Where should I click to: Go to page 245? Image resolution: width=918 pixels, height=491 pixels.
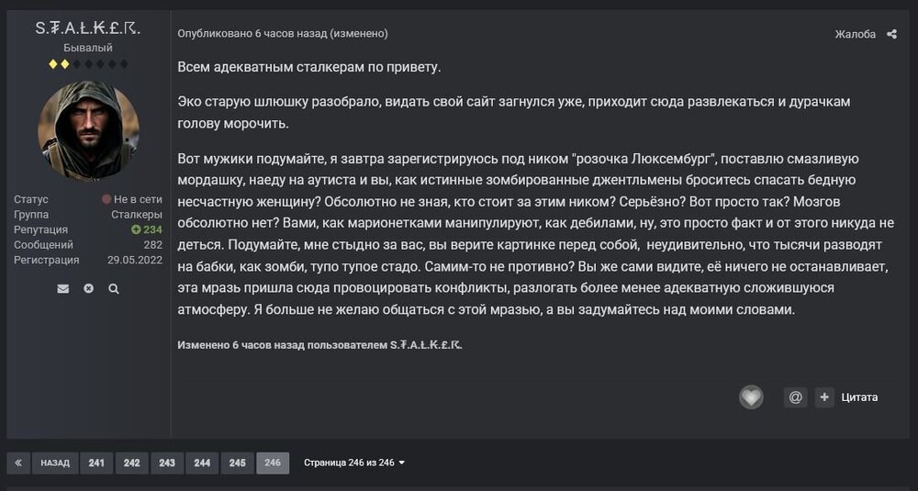point(238,463)
